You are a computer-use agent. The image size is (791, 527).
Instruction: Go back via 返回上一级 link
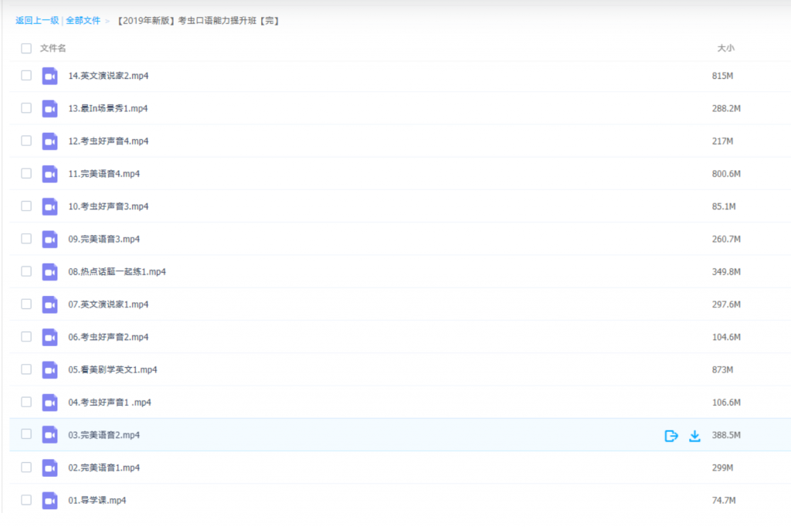point(37,21)
